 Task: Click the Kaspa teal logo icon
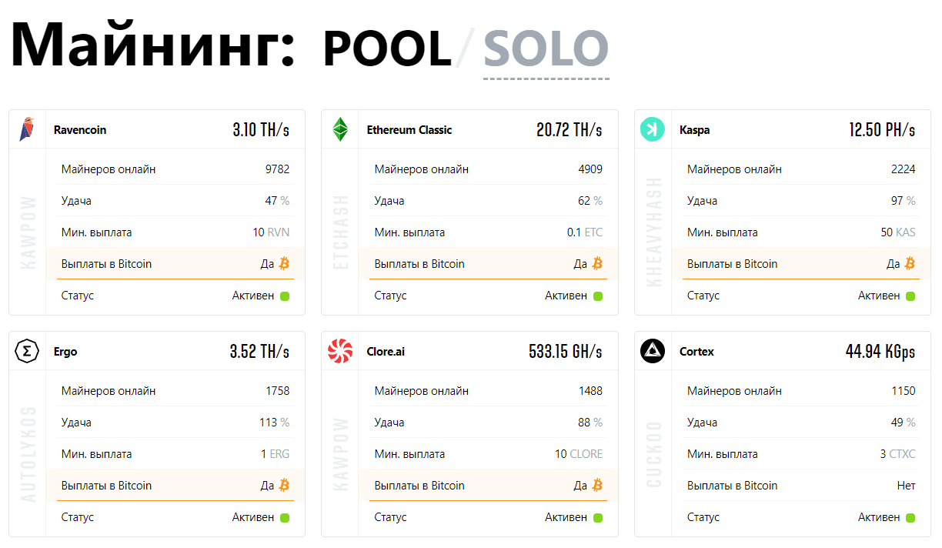pos(653,129)
